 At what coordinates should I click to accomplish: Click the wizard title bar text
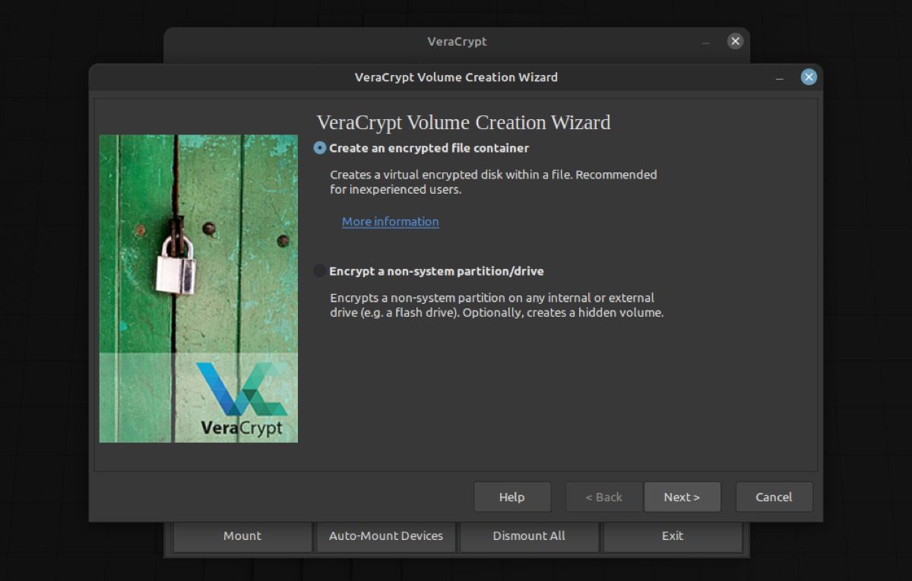point(456,77)
